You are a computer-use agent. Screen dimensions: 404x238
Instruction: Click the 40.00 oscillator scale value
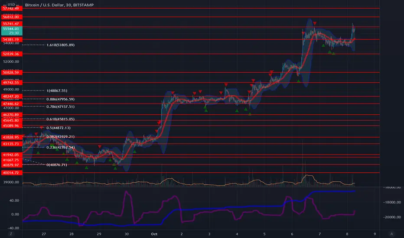click(14, 201)
